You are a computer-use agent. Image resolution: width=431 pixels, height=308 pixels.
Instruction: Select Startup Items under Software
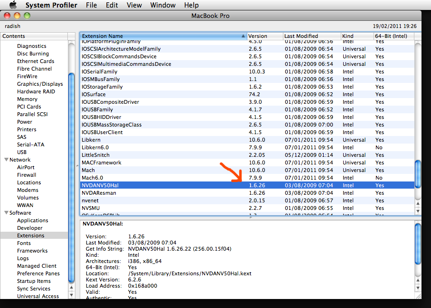coord(34,281)
